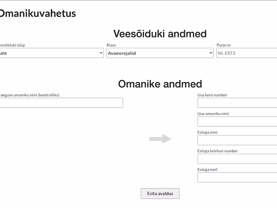The image size is (277, 208).
Task: Focus the Uue omaniku nimi text box
Action: pos(237,122)
